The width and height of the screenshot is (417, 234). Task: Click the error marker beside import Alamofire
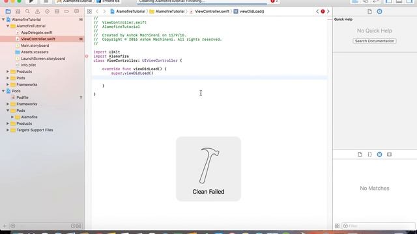point(87,57)
